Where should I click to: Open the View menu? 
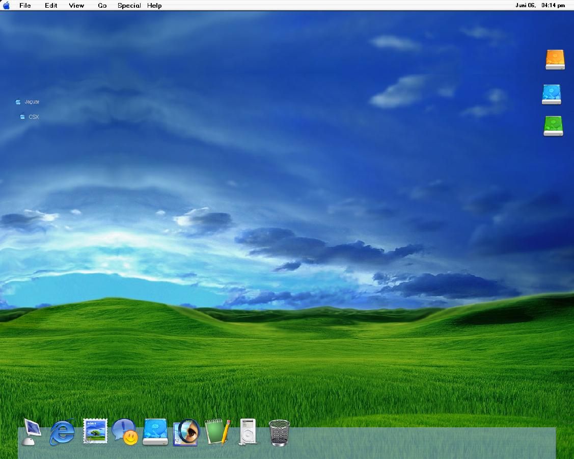76,6
